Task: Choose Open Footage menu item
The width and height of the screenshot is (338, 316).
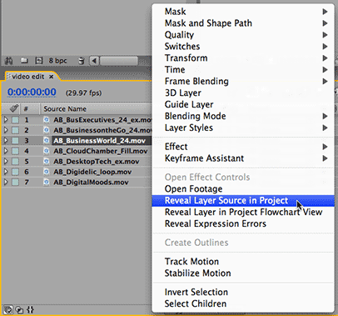Action: point(243,189)
